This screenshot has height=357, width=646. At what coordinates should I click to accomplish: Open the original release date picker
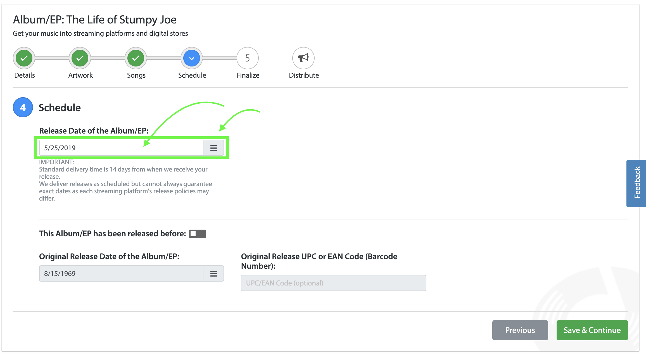pyautogui.click(x=213, y=273)
